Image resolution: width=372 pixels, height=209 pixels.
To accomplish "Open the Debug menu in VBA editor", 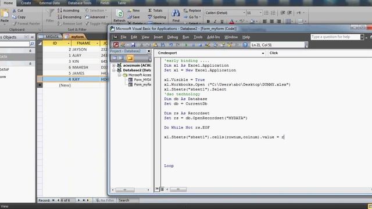I will (173, 37).
